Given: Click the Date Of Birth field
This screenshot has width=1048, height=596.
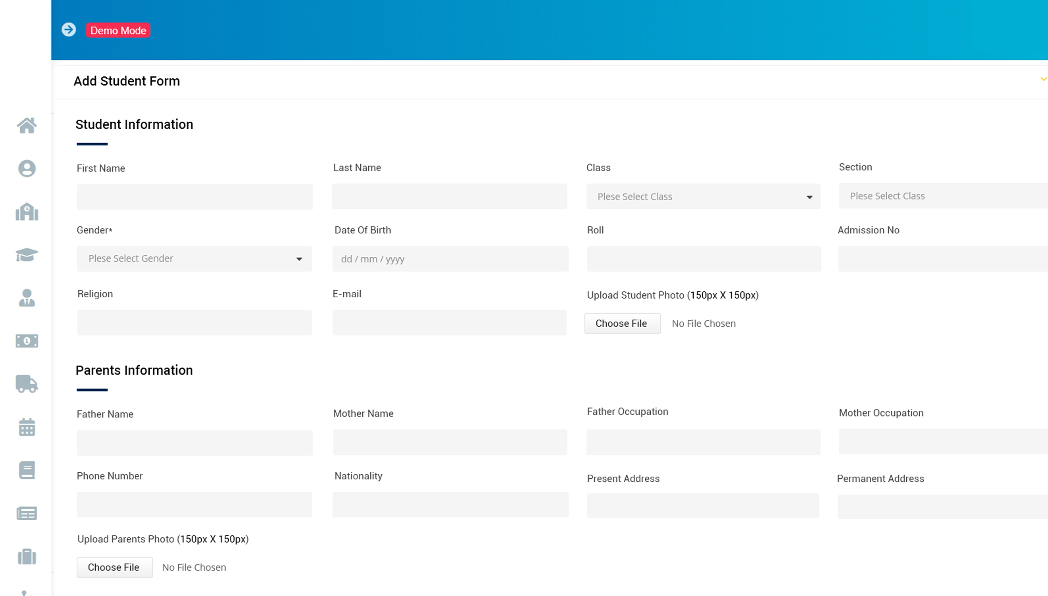Looking at the screenshot, I should click(x=451, y=259).
